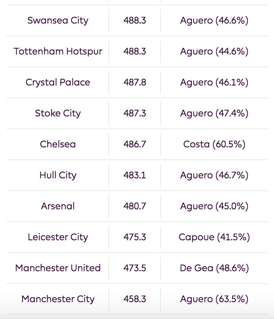Select the Swansea City team name

click(x=58, y=21)
